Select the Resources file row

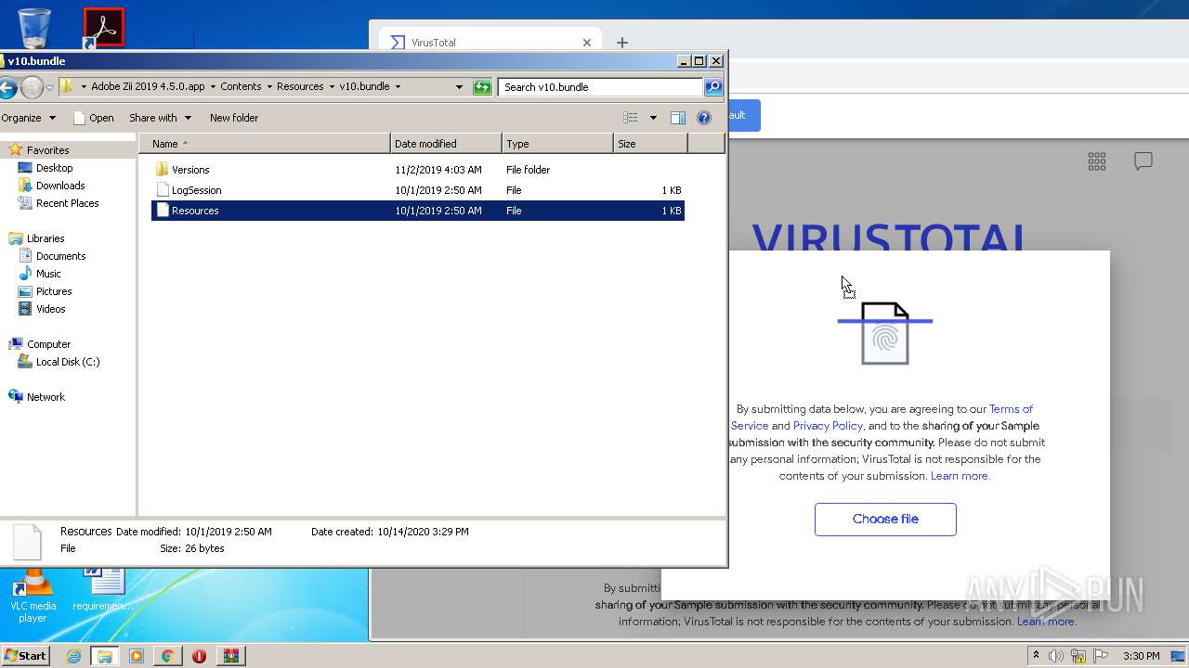pyautogui.click(x=417, y=211)
